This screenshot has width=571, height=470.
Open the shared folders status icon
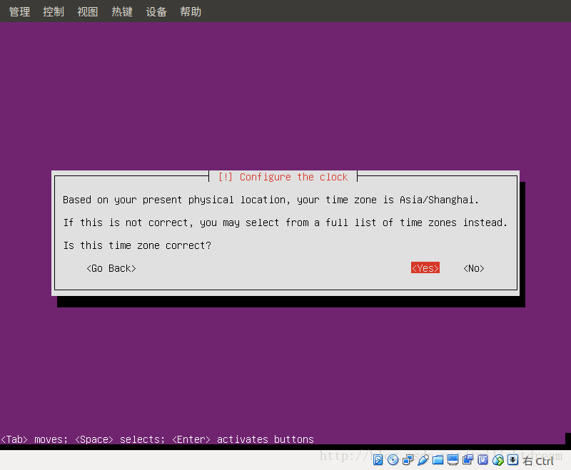click(x=438, y=459)
